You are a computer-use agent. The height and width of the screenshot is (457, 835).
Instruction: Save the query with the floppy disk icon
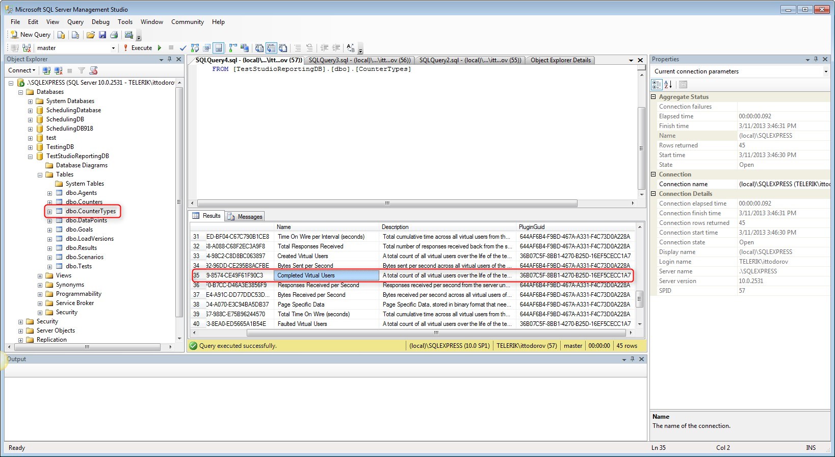pyautogui.click(x=102, y=35)
